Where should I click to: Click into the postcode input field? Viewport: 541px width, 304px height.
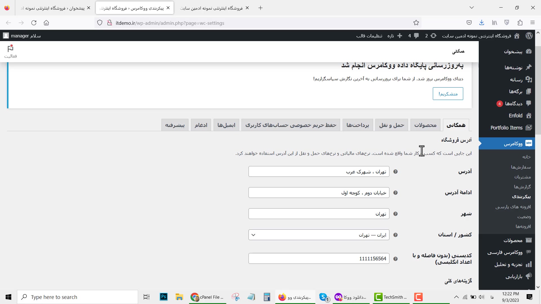319,258
